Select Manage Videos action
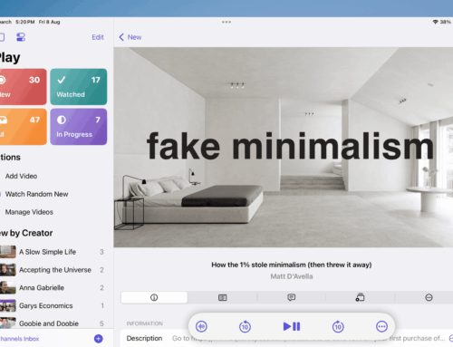453x347 pixels. (x=29, y=212)
